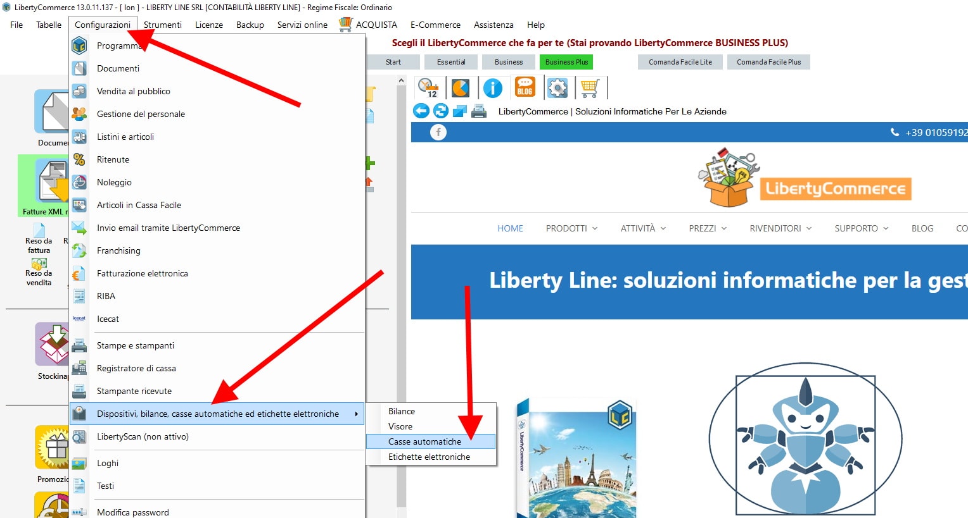The width and height of the screenshot is (968, 518).
Task: Open the calendar clock tab icon
Action: point(429,88)
